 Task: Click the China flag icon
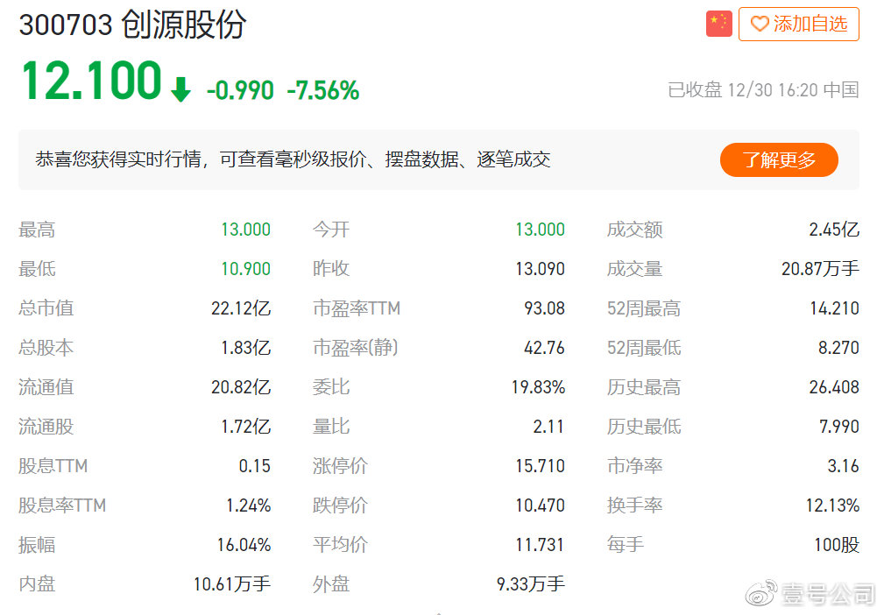tap(718, 24)
